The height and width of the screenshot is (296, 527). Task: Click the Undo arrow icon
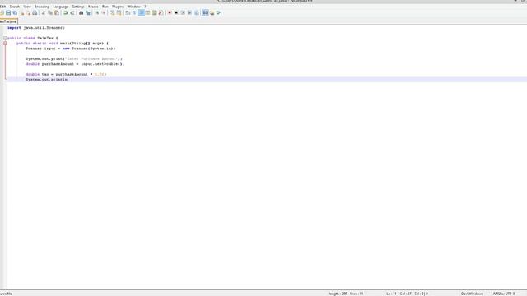[x=66, y=13]
